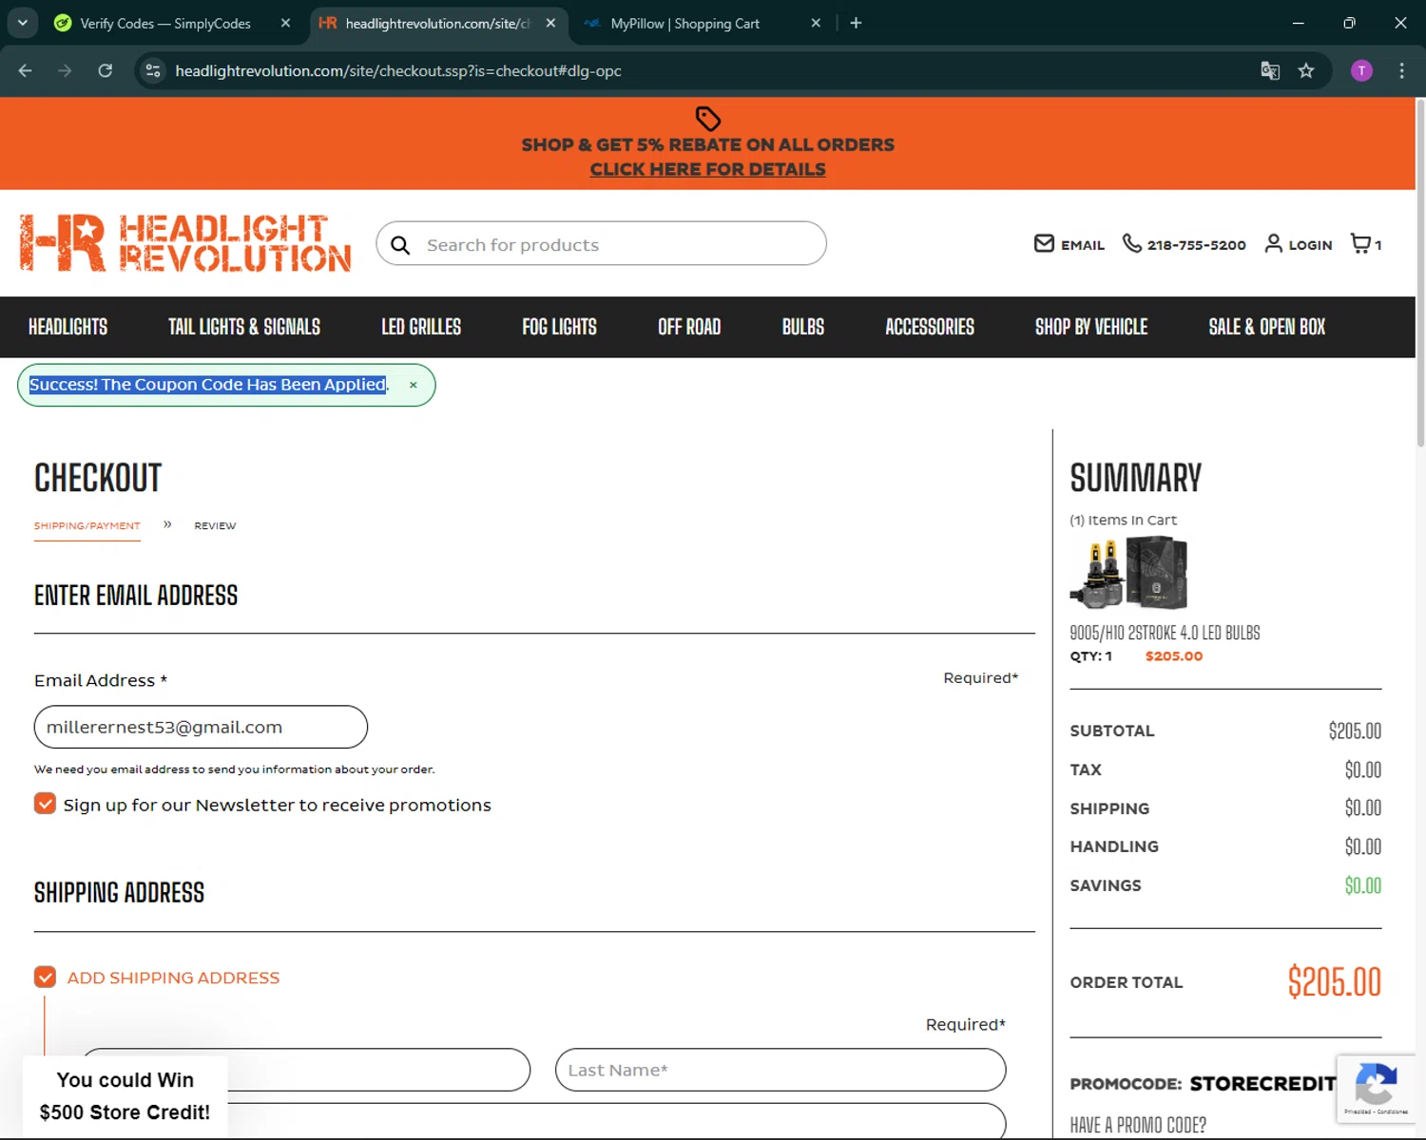1426x1140 pixels.
Task: Open the browser tab search dropdown
Action: coord(22,23)
